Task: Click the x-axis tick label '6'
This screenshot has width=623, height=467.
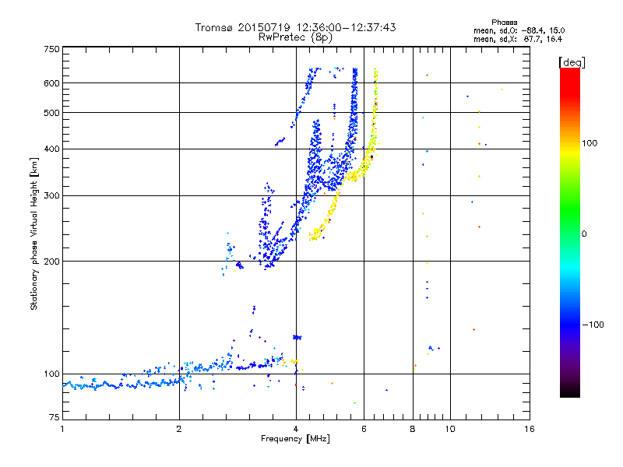Action: [x=364, y=429]
